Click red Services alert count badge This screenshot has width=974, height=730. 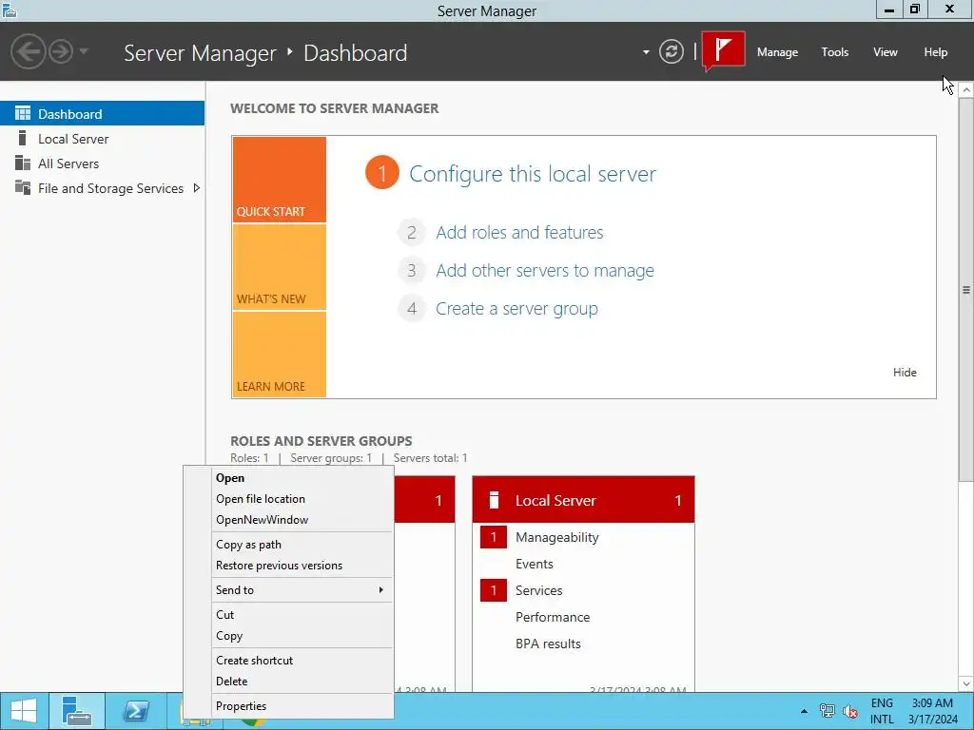click(x=494, y=590)
